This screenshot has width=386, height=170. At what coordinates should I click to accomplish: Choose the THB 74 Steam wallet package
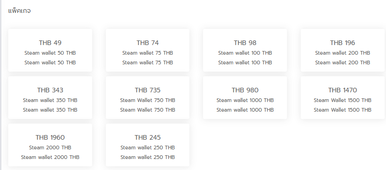[x=148, y=51]
